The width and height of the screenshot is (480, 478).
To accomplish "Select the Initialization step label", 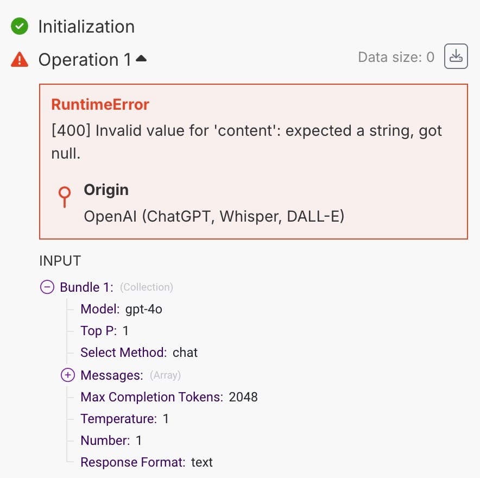I will [x=86, y=27].
